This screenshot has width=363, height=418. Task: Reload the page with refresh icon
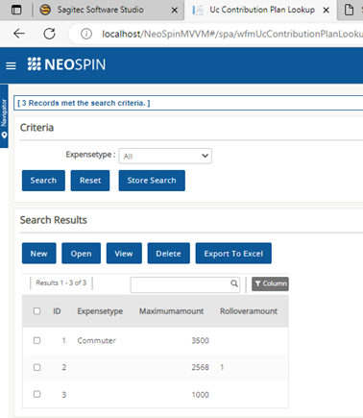pos(49,34)
